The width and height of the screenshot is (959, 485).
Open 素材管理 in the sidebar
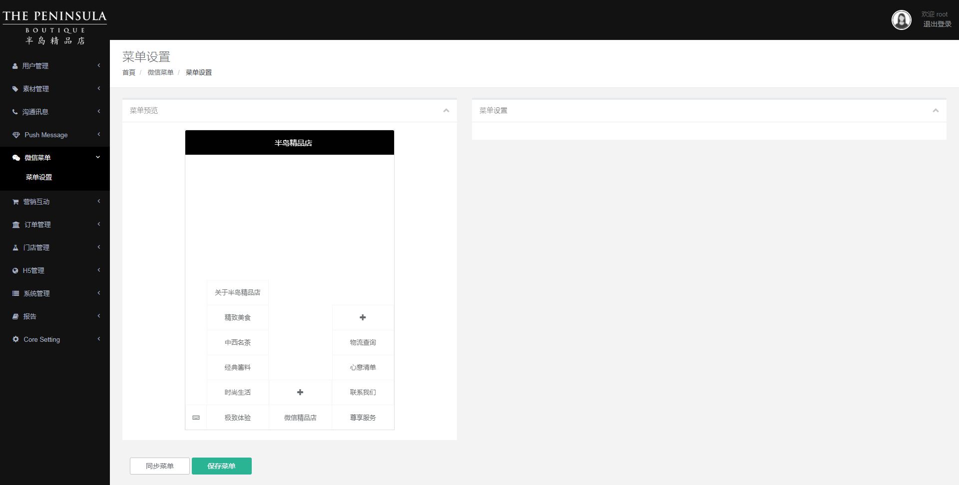(x=55, y=89)
